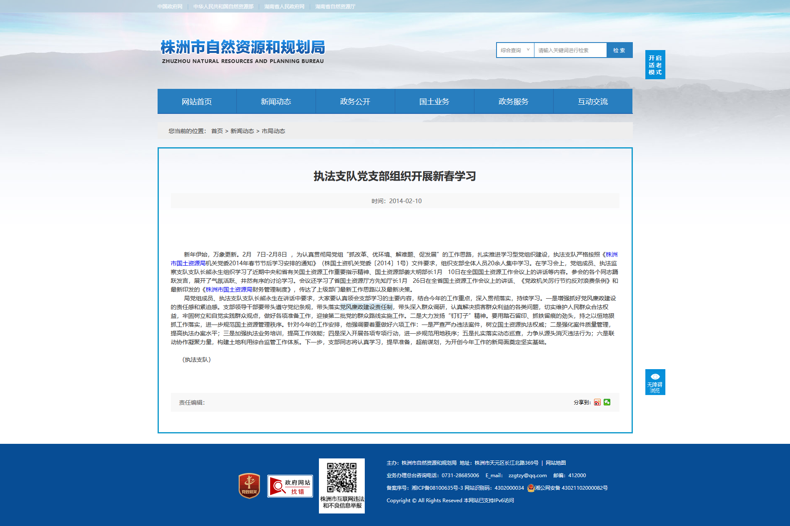The height and width of the screenshot is (526, 790).
Task: Click 市局动态 in the breadcrumb
Action: click(x=273, y=131)
